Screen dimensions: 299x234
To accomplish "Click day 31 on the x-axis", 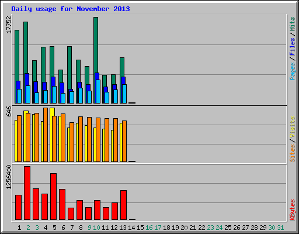I will tap(280, 228).
